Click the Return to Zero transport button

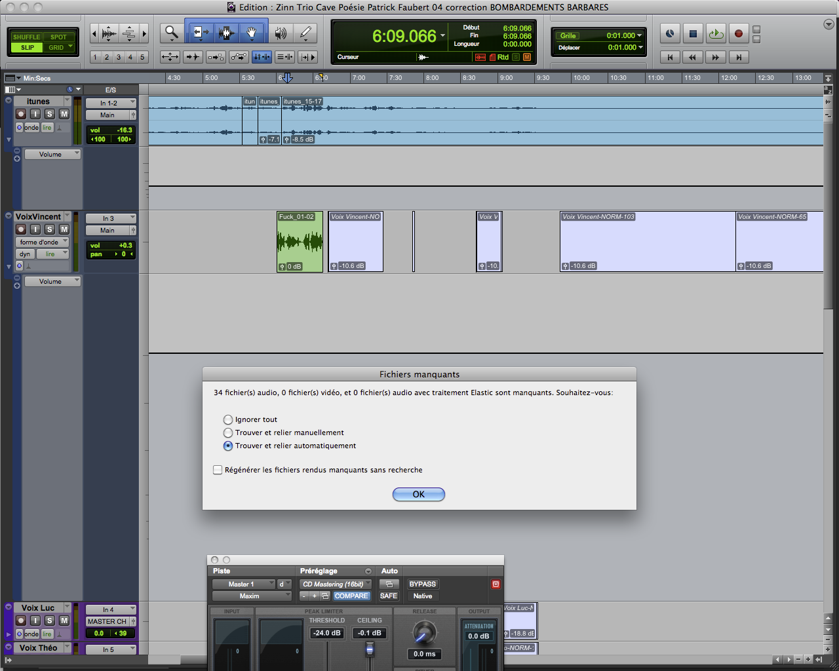pos(670,58)
